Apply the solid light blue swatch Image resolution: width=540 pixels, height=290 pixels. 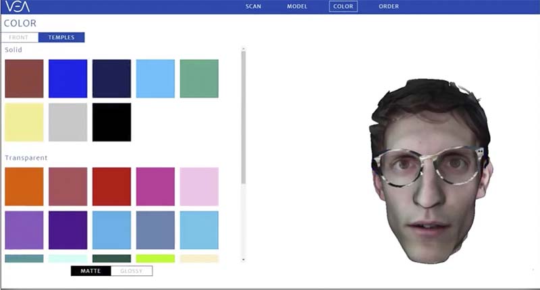click(x=155, y=79)
